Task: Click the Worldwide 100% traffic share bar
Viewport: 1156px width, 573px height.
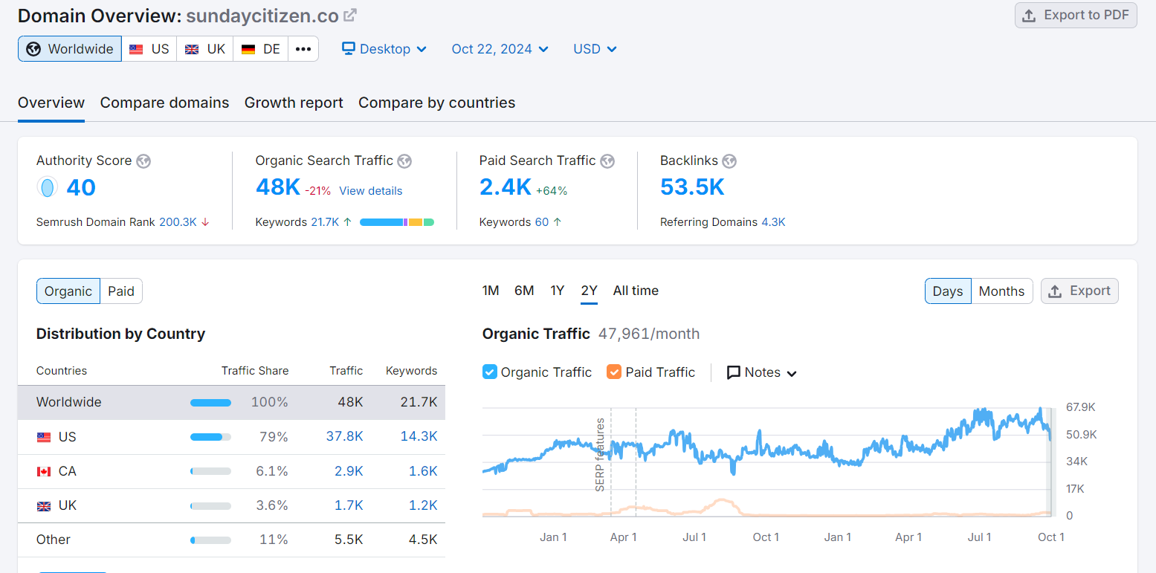Action: click(x=210, y=403)
